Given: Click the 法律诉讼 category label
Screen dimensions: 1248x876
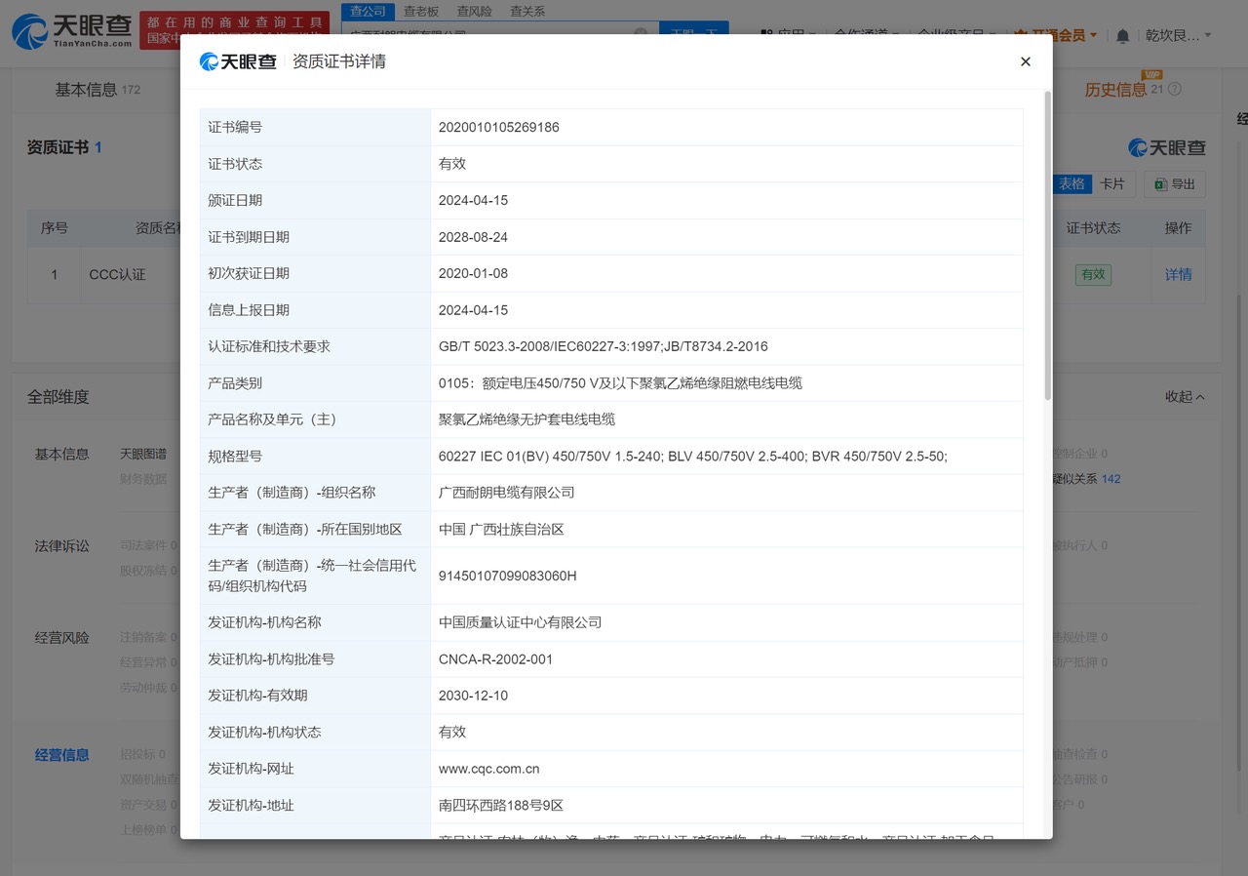Looking at the screenshot, I should (62, 545).
